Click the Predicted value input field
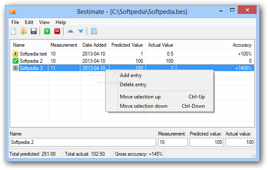268x170 pixels. [206, 142]
